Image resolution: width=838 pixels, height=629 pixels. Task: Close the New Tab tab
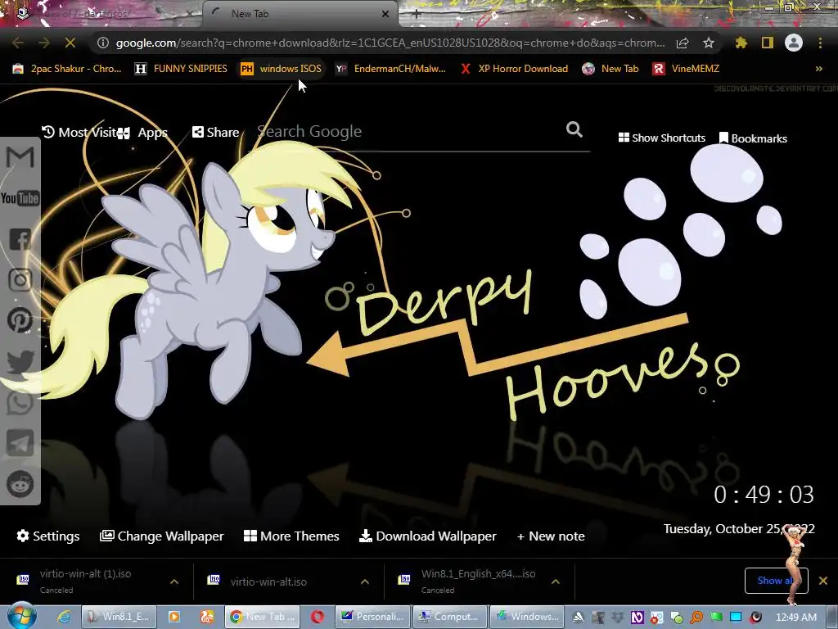pyautogui.click(x=385, y=14)
